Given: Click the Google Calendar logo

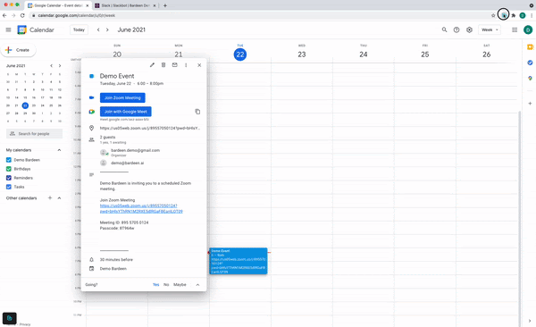Looking at the screenshot, I should tap(21, 29).
